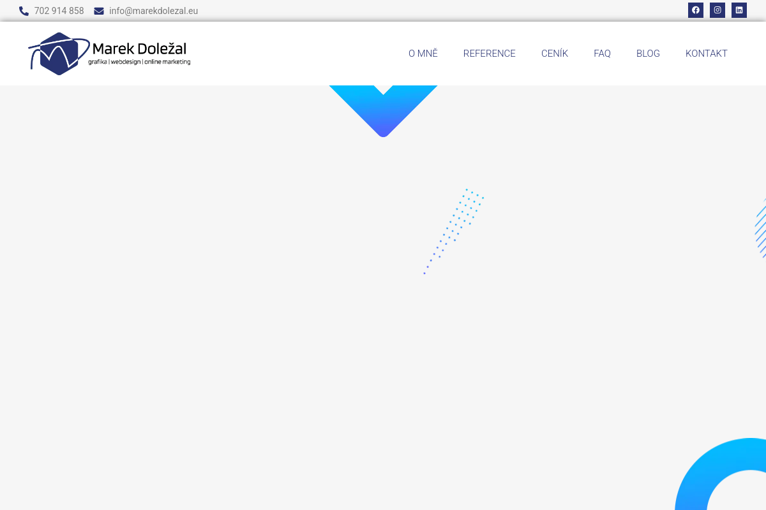Open the REFERENCE menu item
This screenshot has width=766, height=510.
(490, 54)
